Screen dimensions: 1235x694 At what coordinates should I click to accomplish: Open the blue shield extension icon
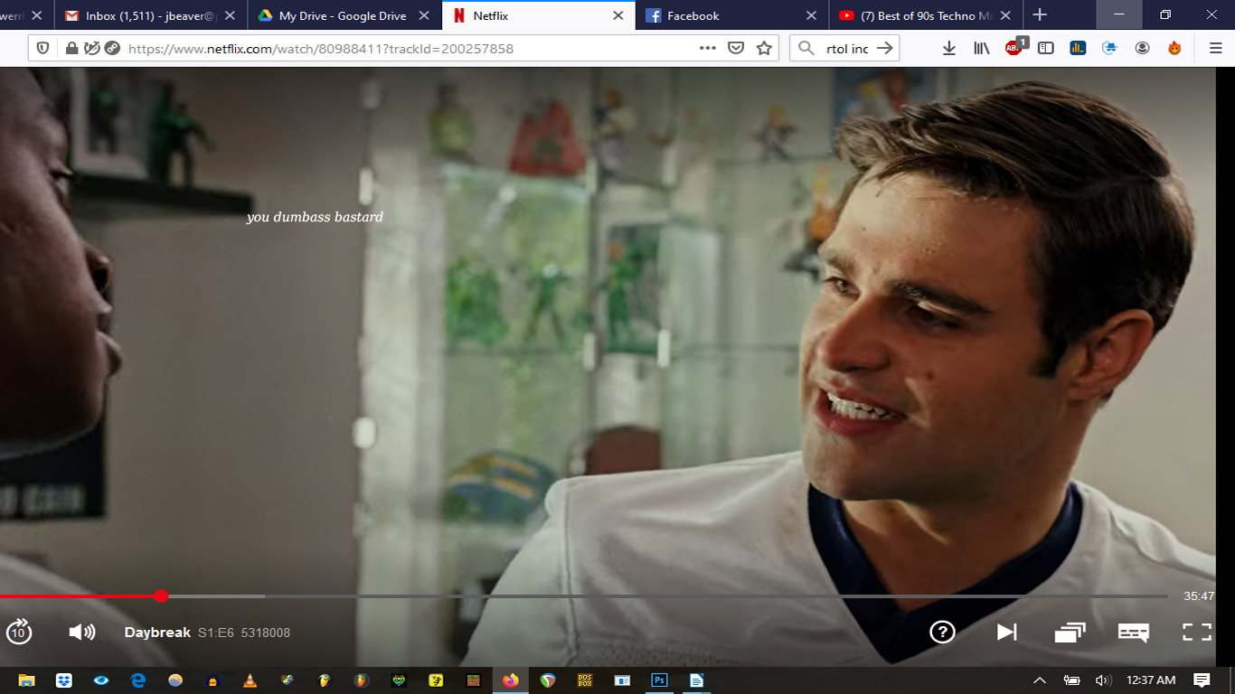tap(1110, 48)
